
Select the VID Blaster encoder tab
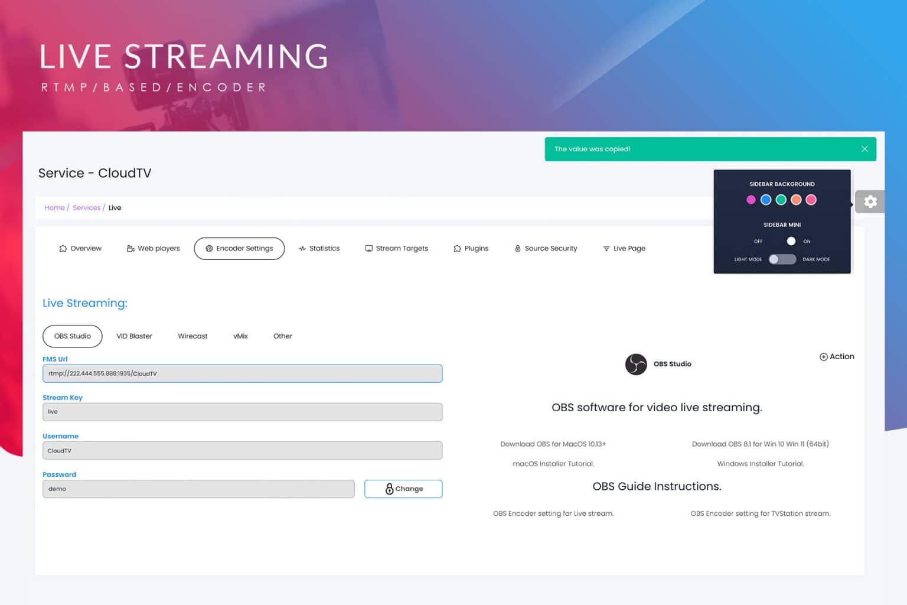pyautogui.click(x=134, y=336)
